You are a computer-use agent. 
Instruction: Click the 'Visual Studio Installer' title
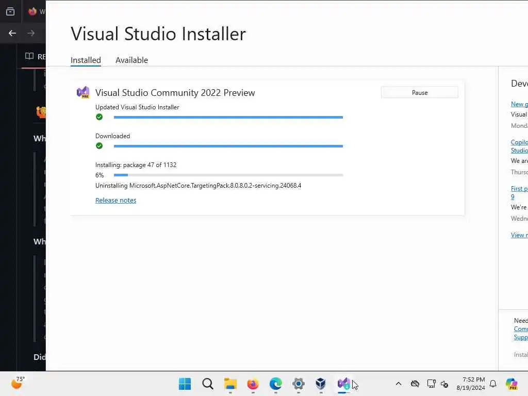(158, 34)
